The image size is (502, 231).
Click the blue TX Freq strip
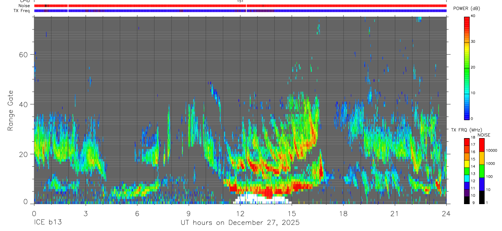[x=240, y=11]
